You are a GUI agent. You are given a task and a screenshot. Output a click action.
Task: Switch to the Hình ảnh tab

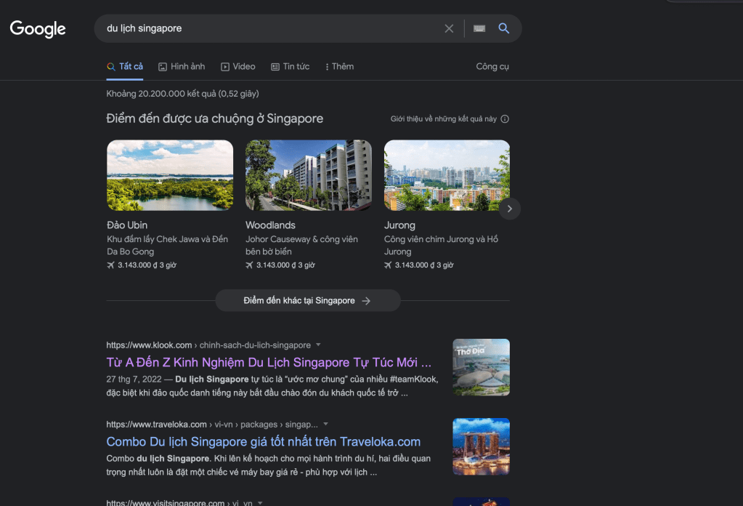tap(182, 66)
